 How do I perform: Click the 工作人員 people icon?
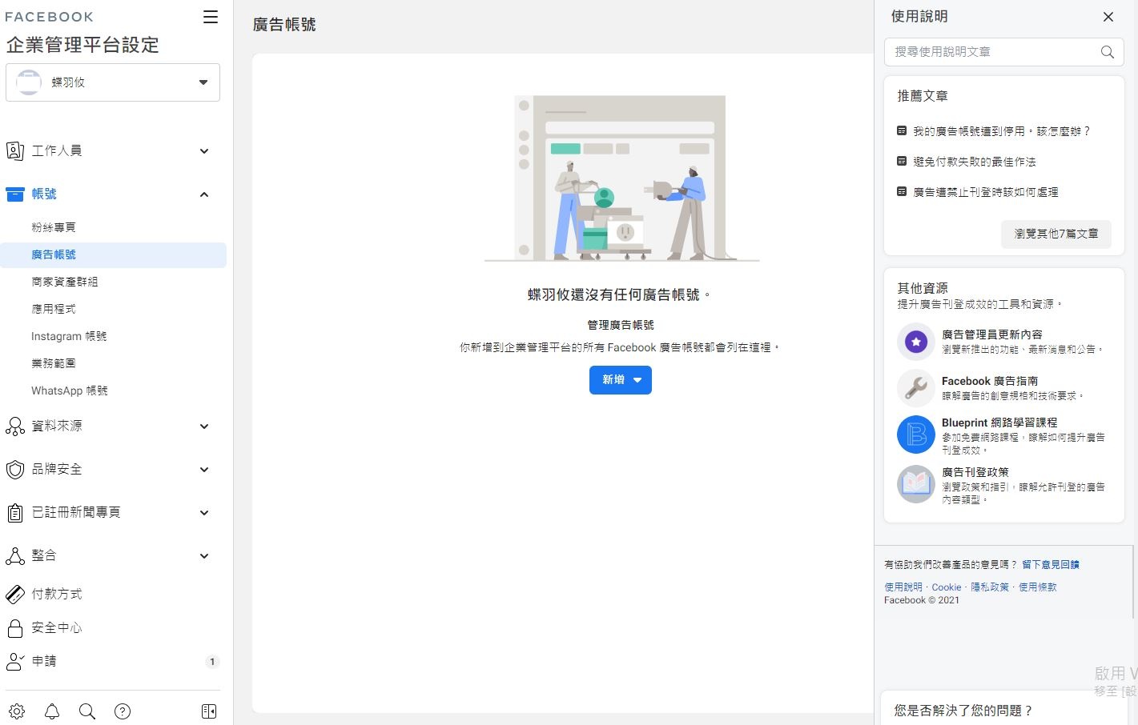pyautogui.click(x=14, y=150)
